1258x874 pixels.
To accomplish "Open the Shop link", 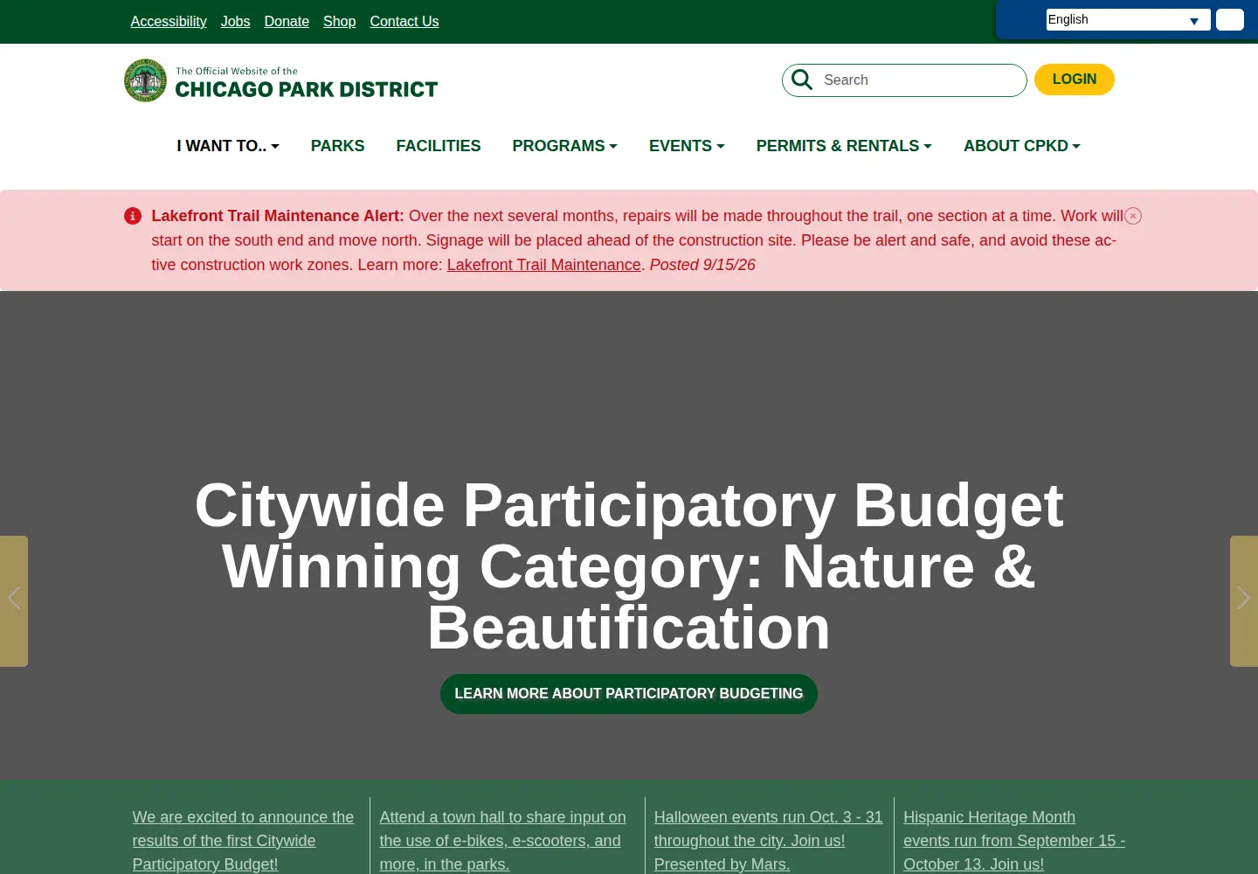I will (x=339, y=21).
